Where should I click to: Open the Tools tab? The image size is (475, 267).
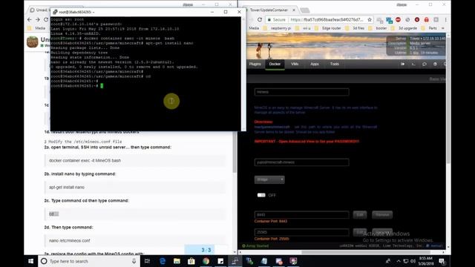pyautogui.click(x=335, y=64)
